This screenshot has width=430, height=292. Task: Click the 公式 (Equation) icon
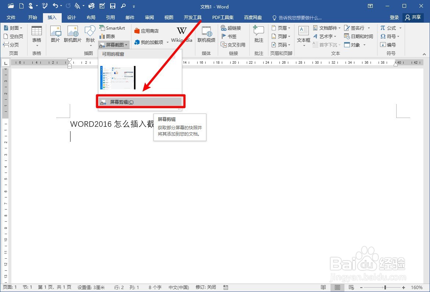point(389,28)
